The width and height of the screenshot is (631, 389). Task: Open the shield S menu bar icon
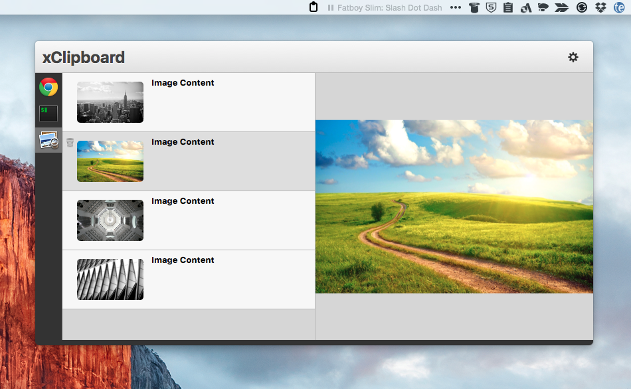click(491, 8)
